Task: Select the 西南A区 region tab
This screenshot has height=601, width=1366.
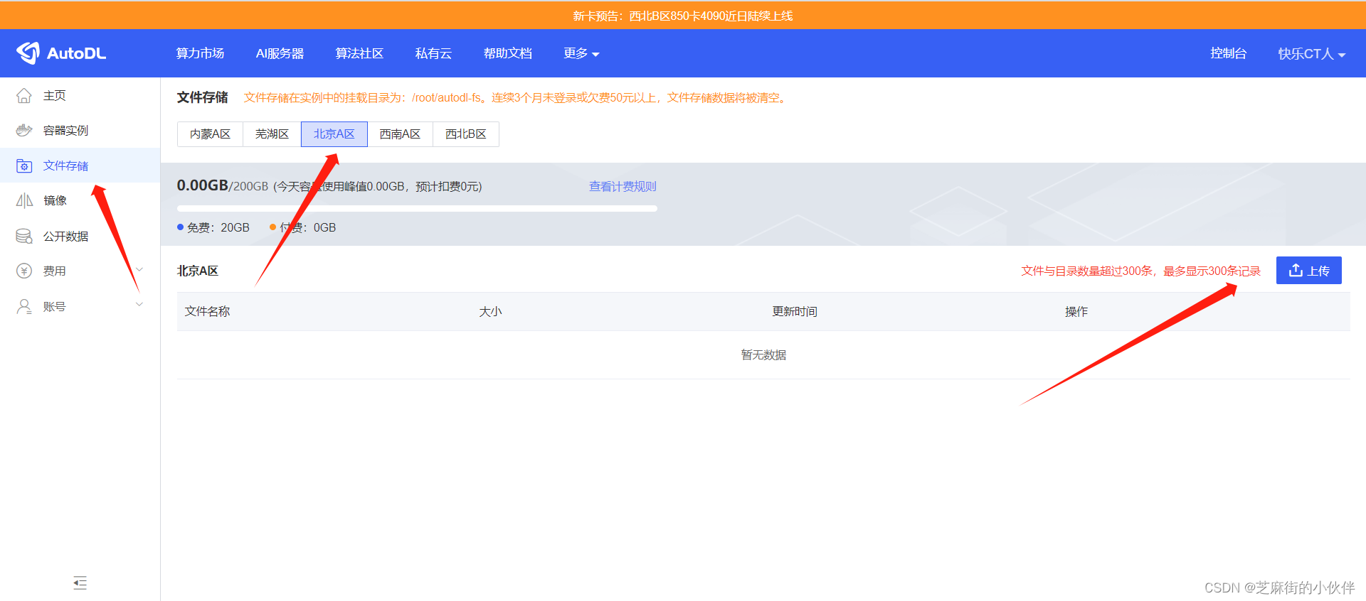Action: pos(400,134)
